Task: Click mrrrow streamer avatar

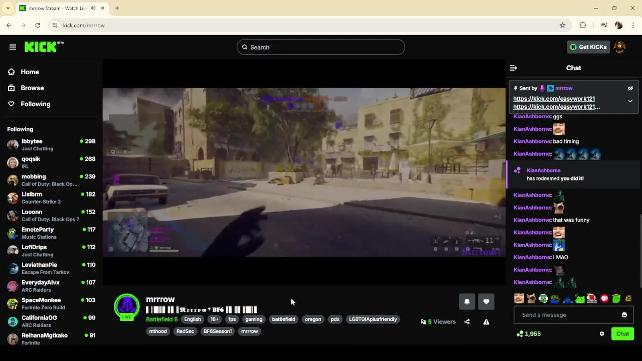Action: pos(127,306)
